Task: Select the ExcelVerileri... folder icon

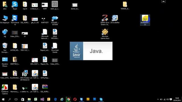Action: tap(15, 74)
